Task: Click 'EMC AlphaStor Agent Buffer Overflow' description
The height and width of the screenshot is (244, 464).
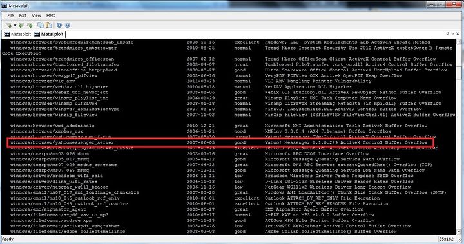Action: coord(314,209)
